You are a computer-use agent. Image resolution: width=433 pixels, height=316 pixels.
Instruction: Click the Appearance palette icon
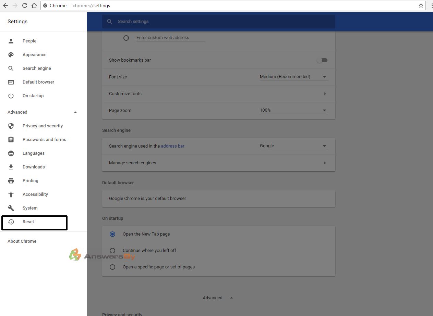pyautogui.click(x=11, y=55)
